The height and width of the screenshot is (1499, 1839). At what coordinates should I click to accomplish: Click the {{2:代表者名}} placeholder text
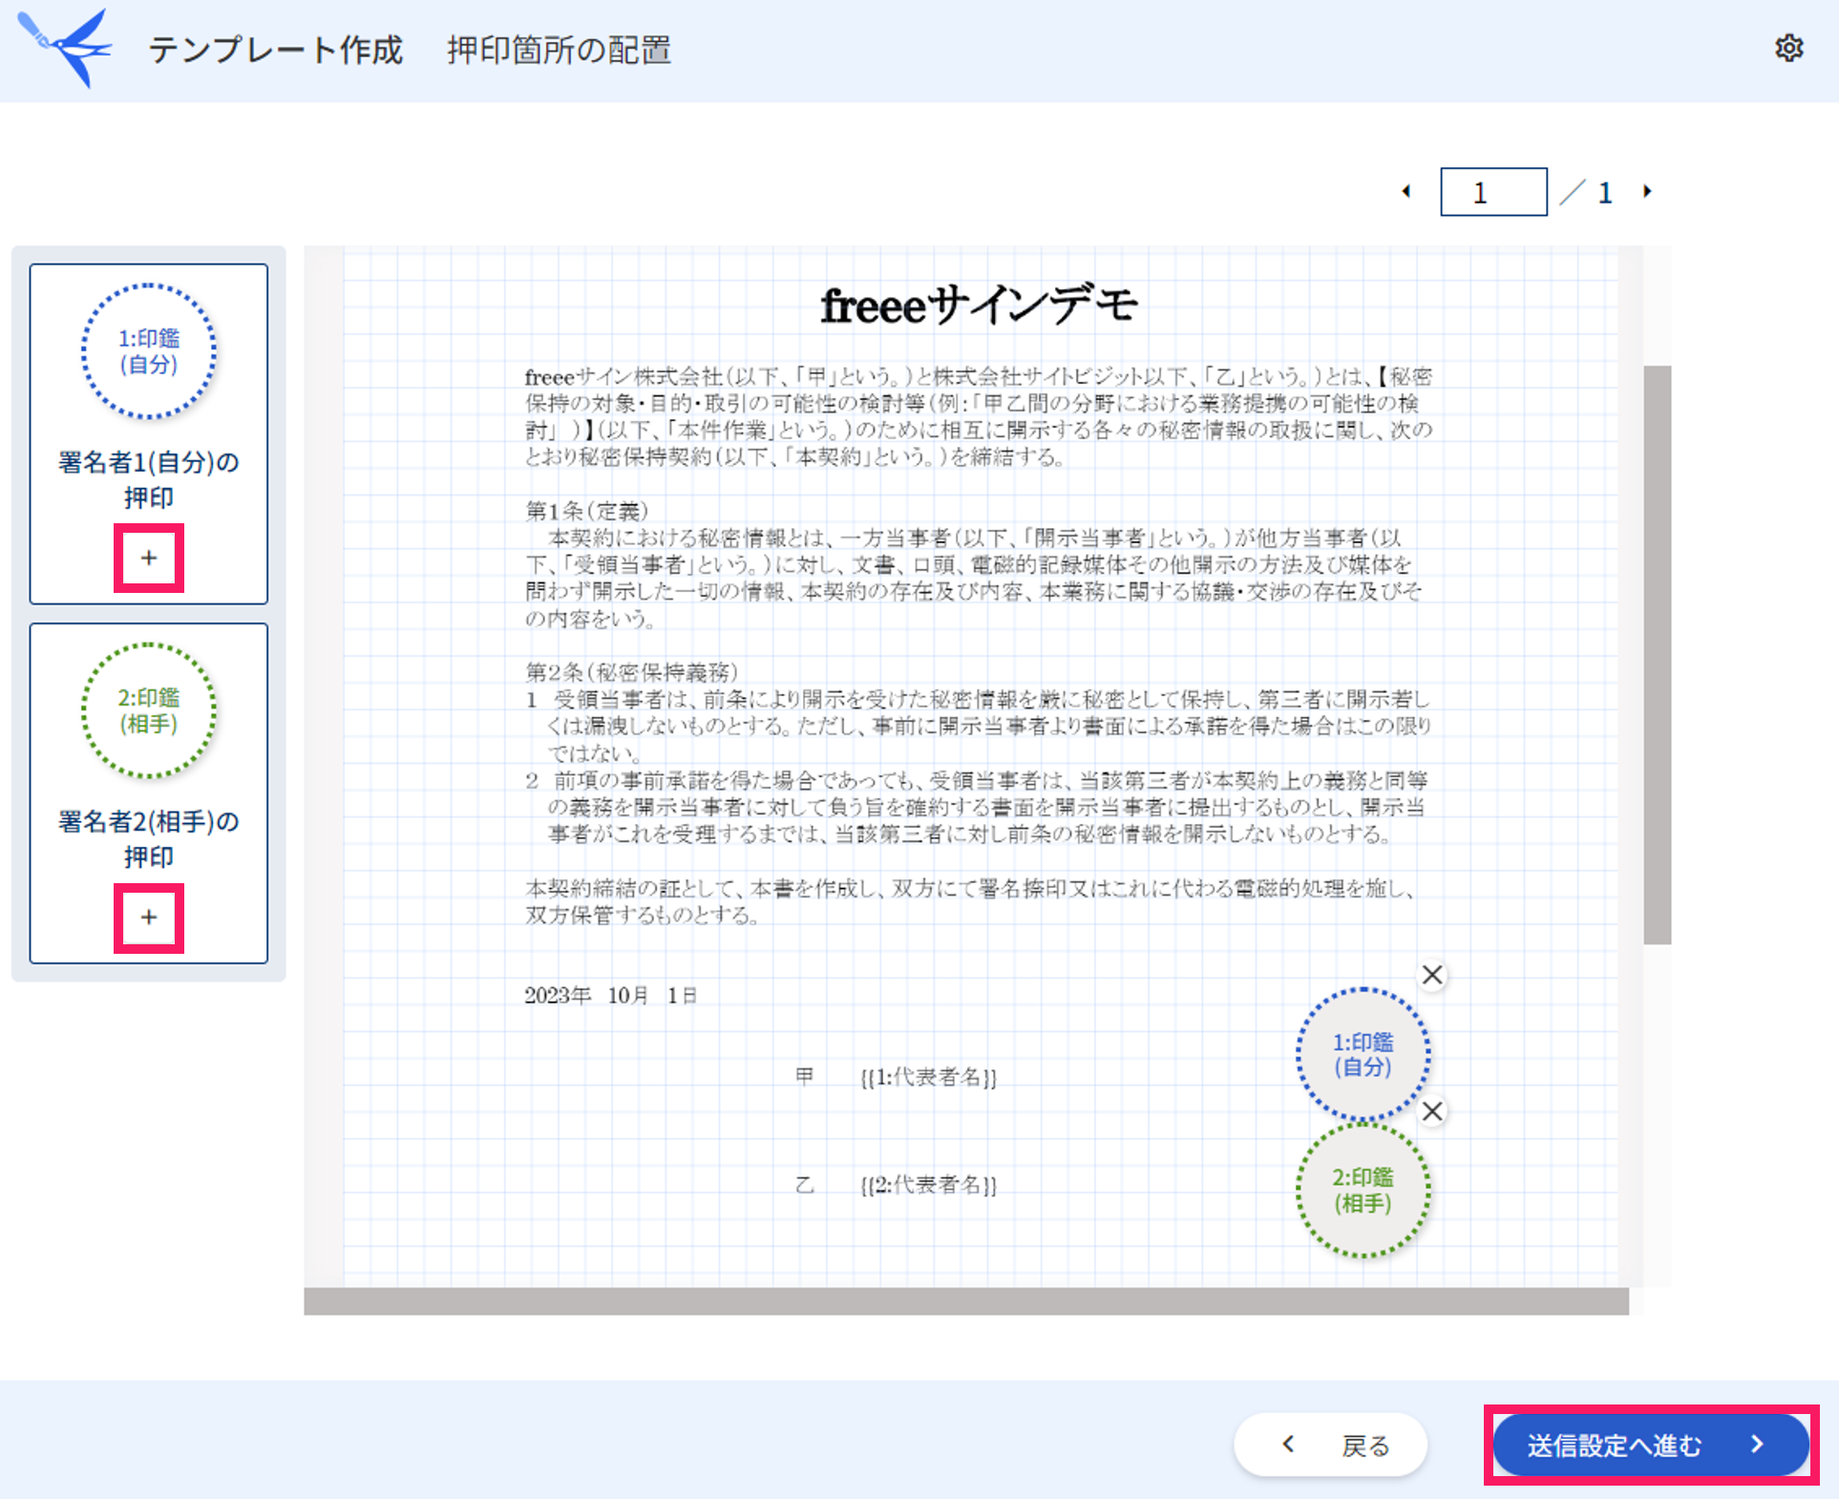928,1185
